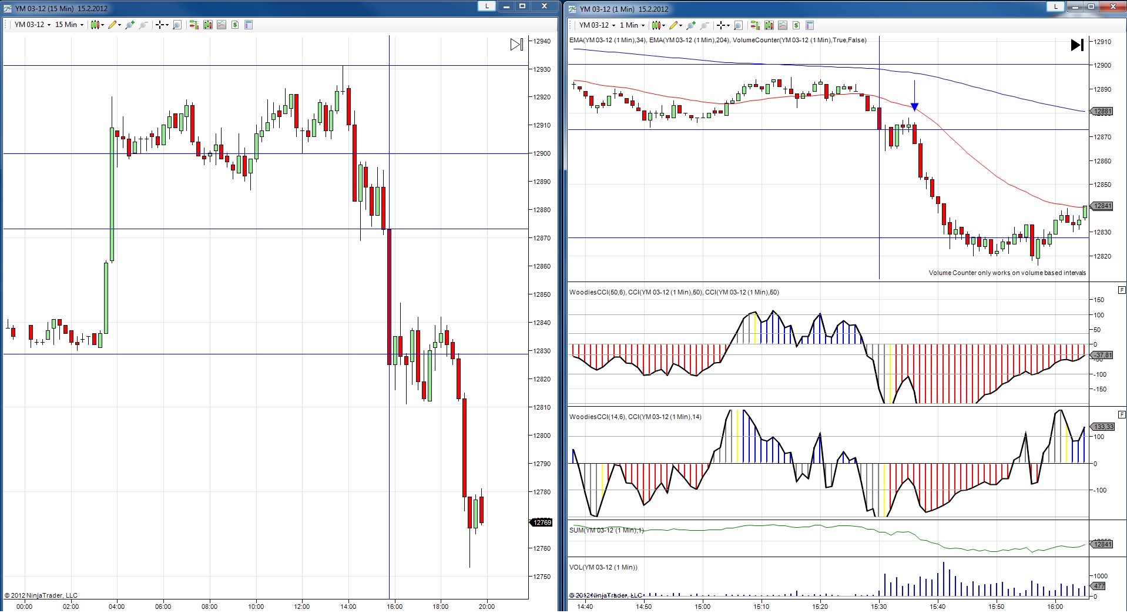
Task: Click the zoom frame magnifier in 1 Min chart
Action: coord(739,25)
